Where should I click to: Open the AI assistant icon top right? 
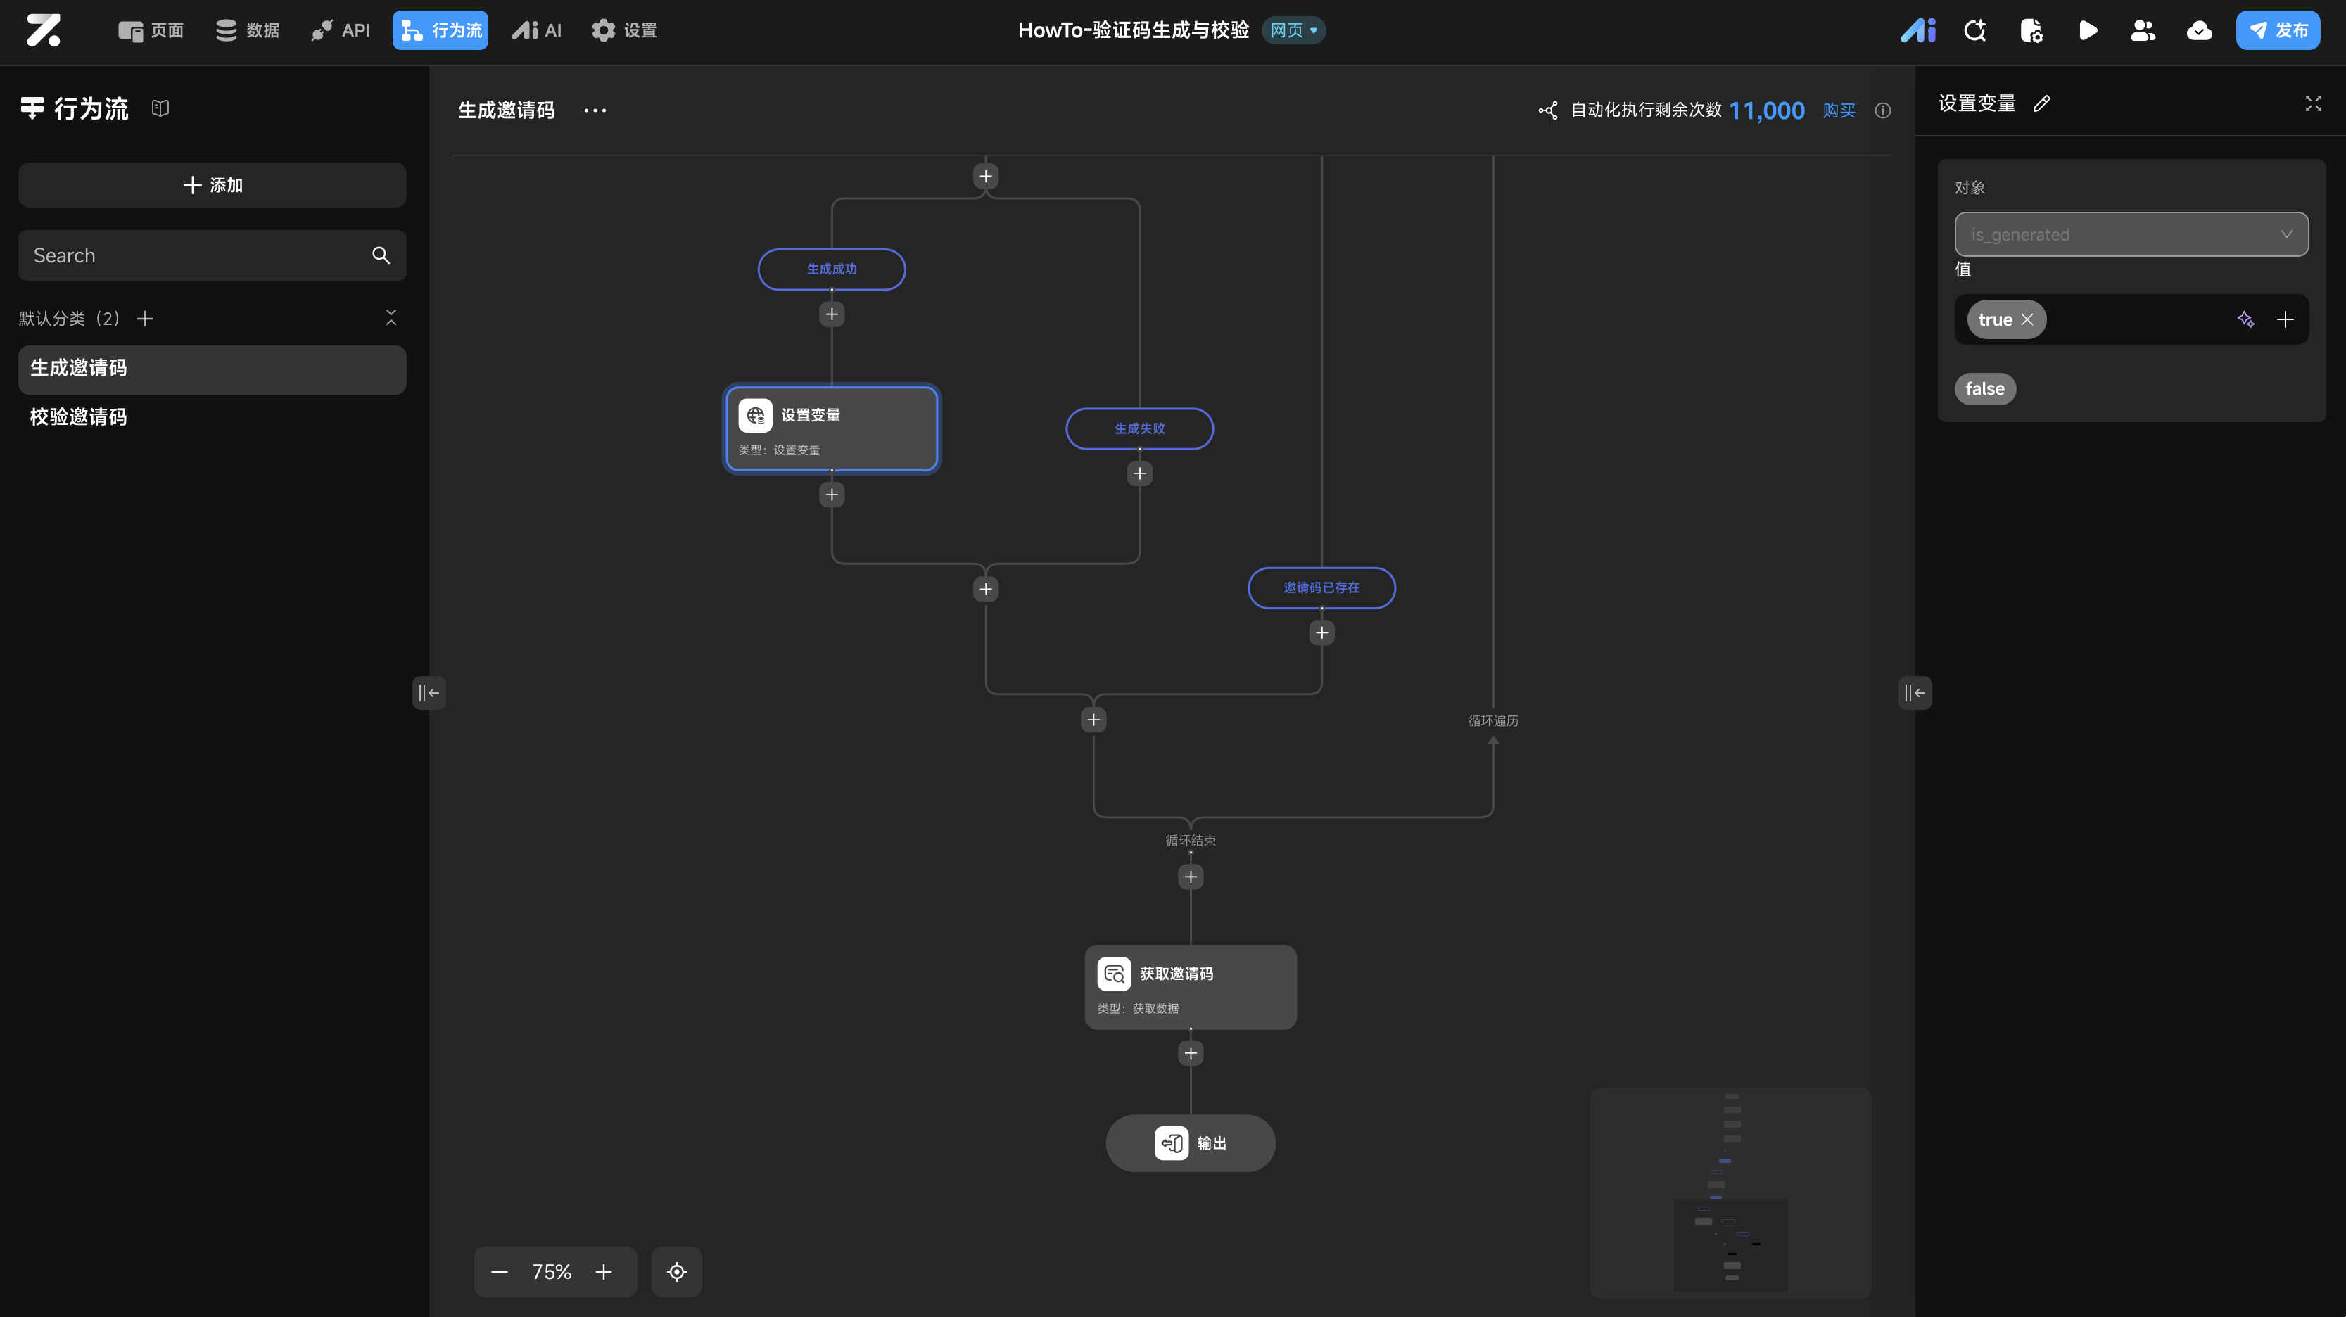pyautogui.click(x=1918, y=31)
